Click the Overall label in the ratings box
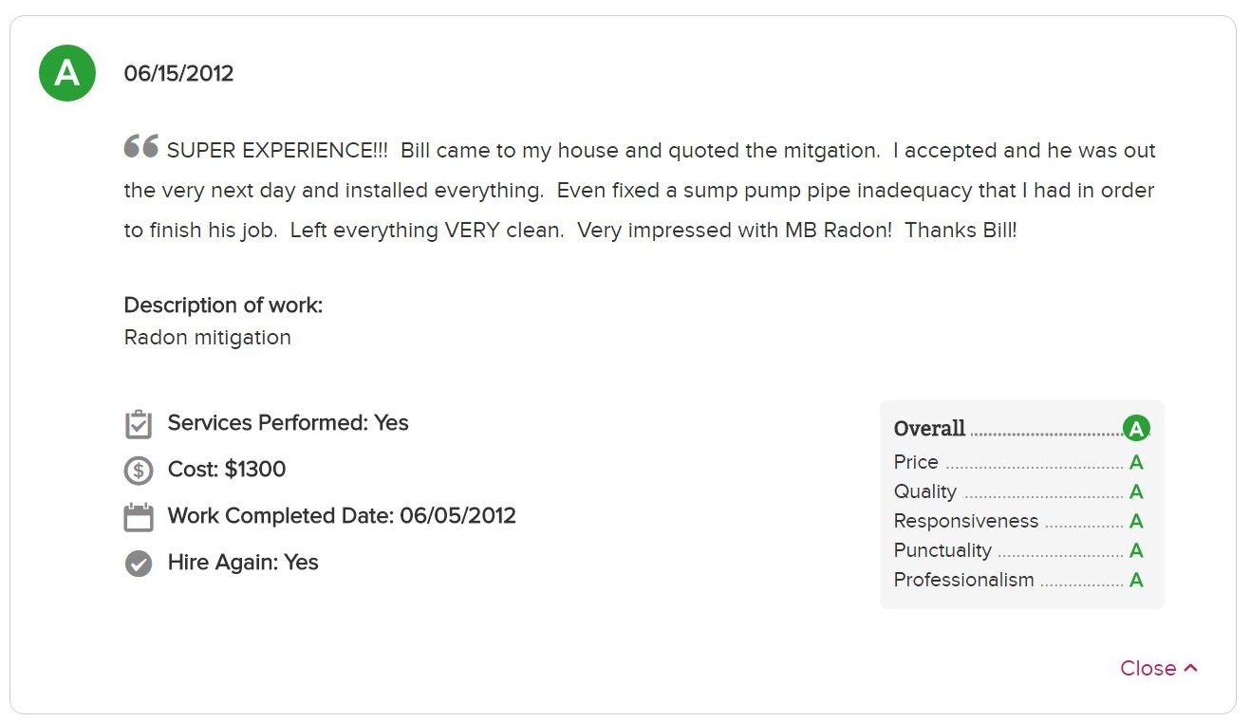1250x722 pixels. click(929, 429)
